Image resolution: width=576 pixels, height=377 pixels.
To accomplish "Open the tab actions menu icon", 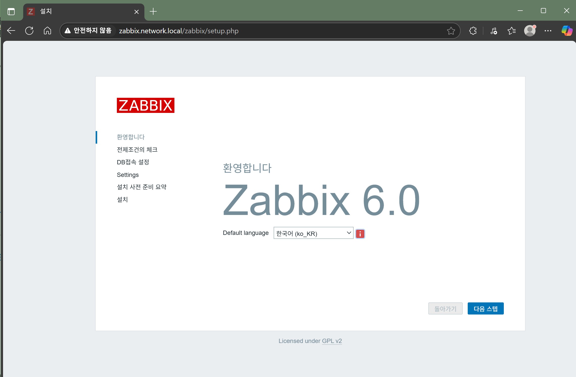I will pyautogui.click(x=11, y=11).
